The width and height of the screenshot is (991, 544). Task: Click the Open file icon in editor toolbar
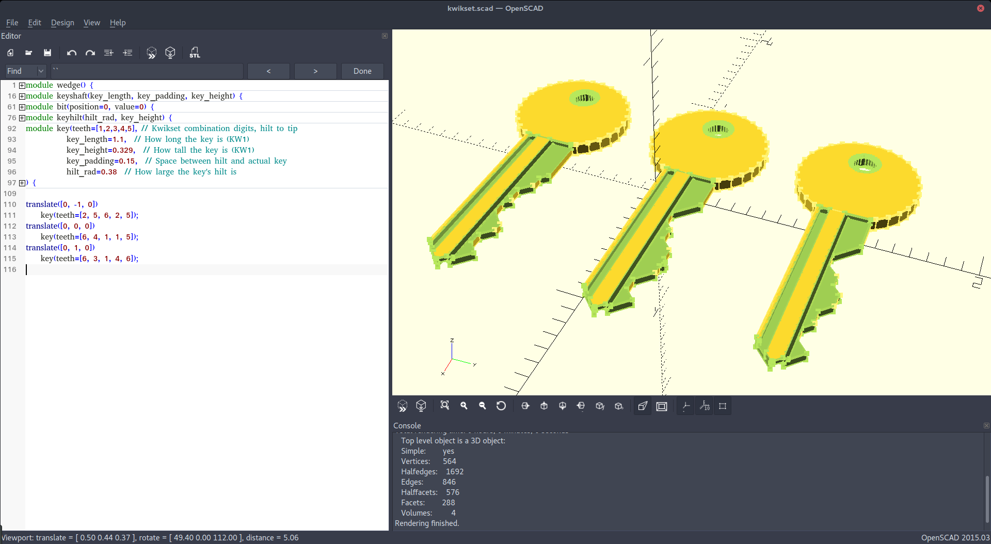pos(29,53)
